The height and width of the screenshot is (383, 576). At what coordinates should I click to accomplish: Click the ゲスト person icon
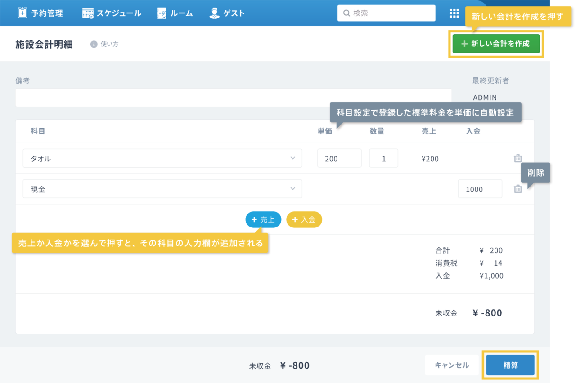[215, 13]
